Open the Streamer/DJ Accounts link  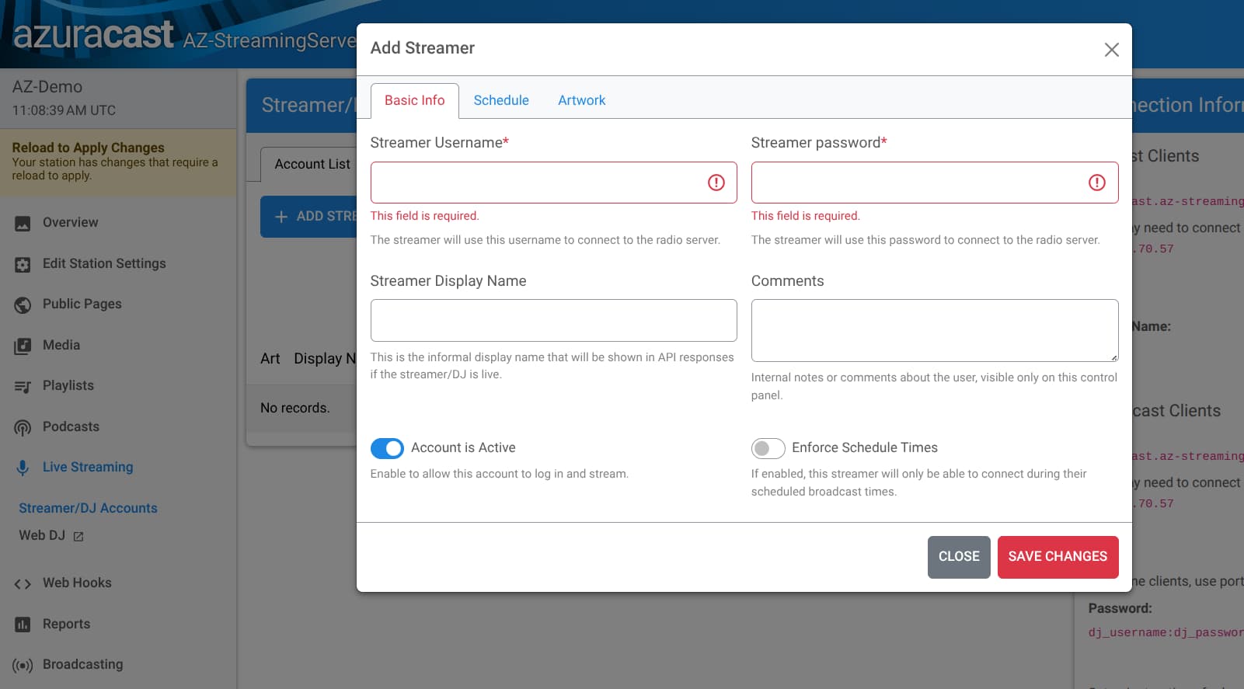point(88,508)
